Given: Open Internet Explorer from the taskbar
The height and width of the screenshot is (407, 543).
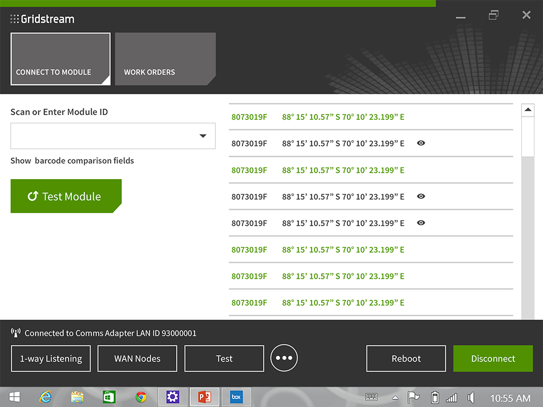Looking at the screenshot, I should pyautogui.click(x=46, y=397).
